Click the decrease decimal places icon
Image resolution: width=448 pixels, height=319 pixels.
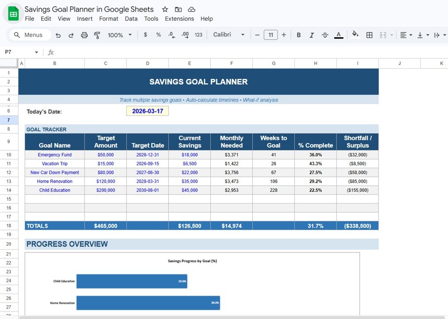[172, 35]
